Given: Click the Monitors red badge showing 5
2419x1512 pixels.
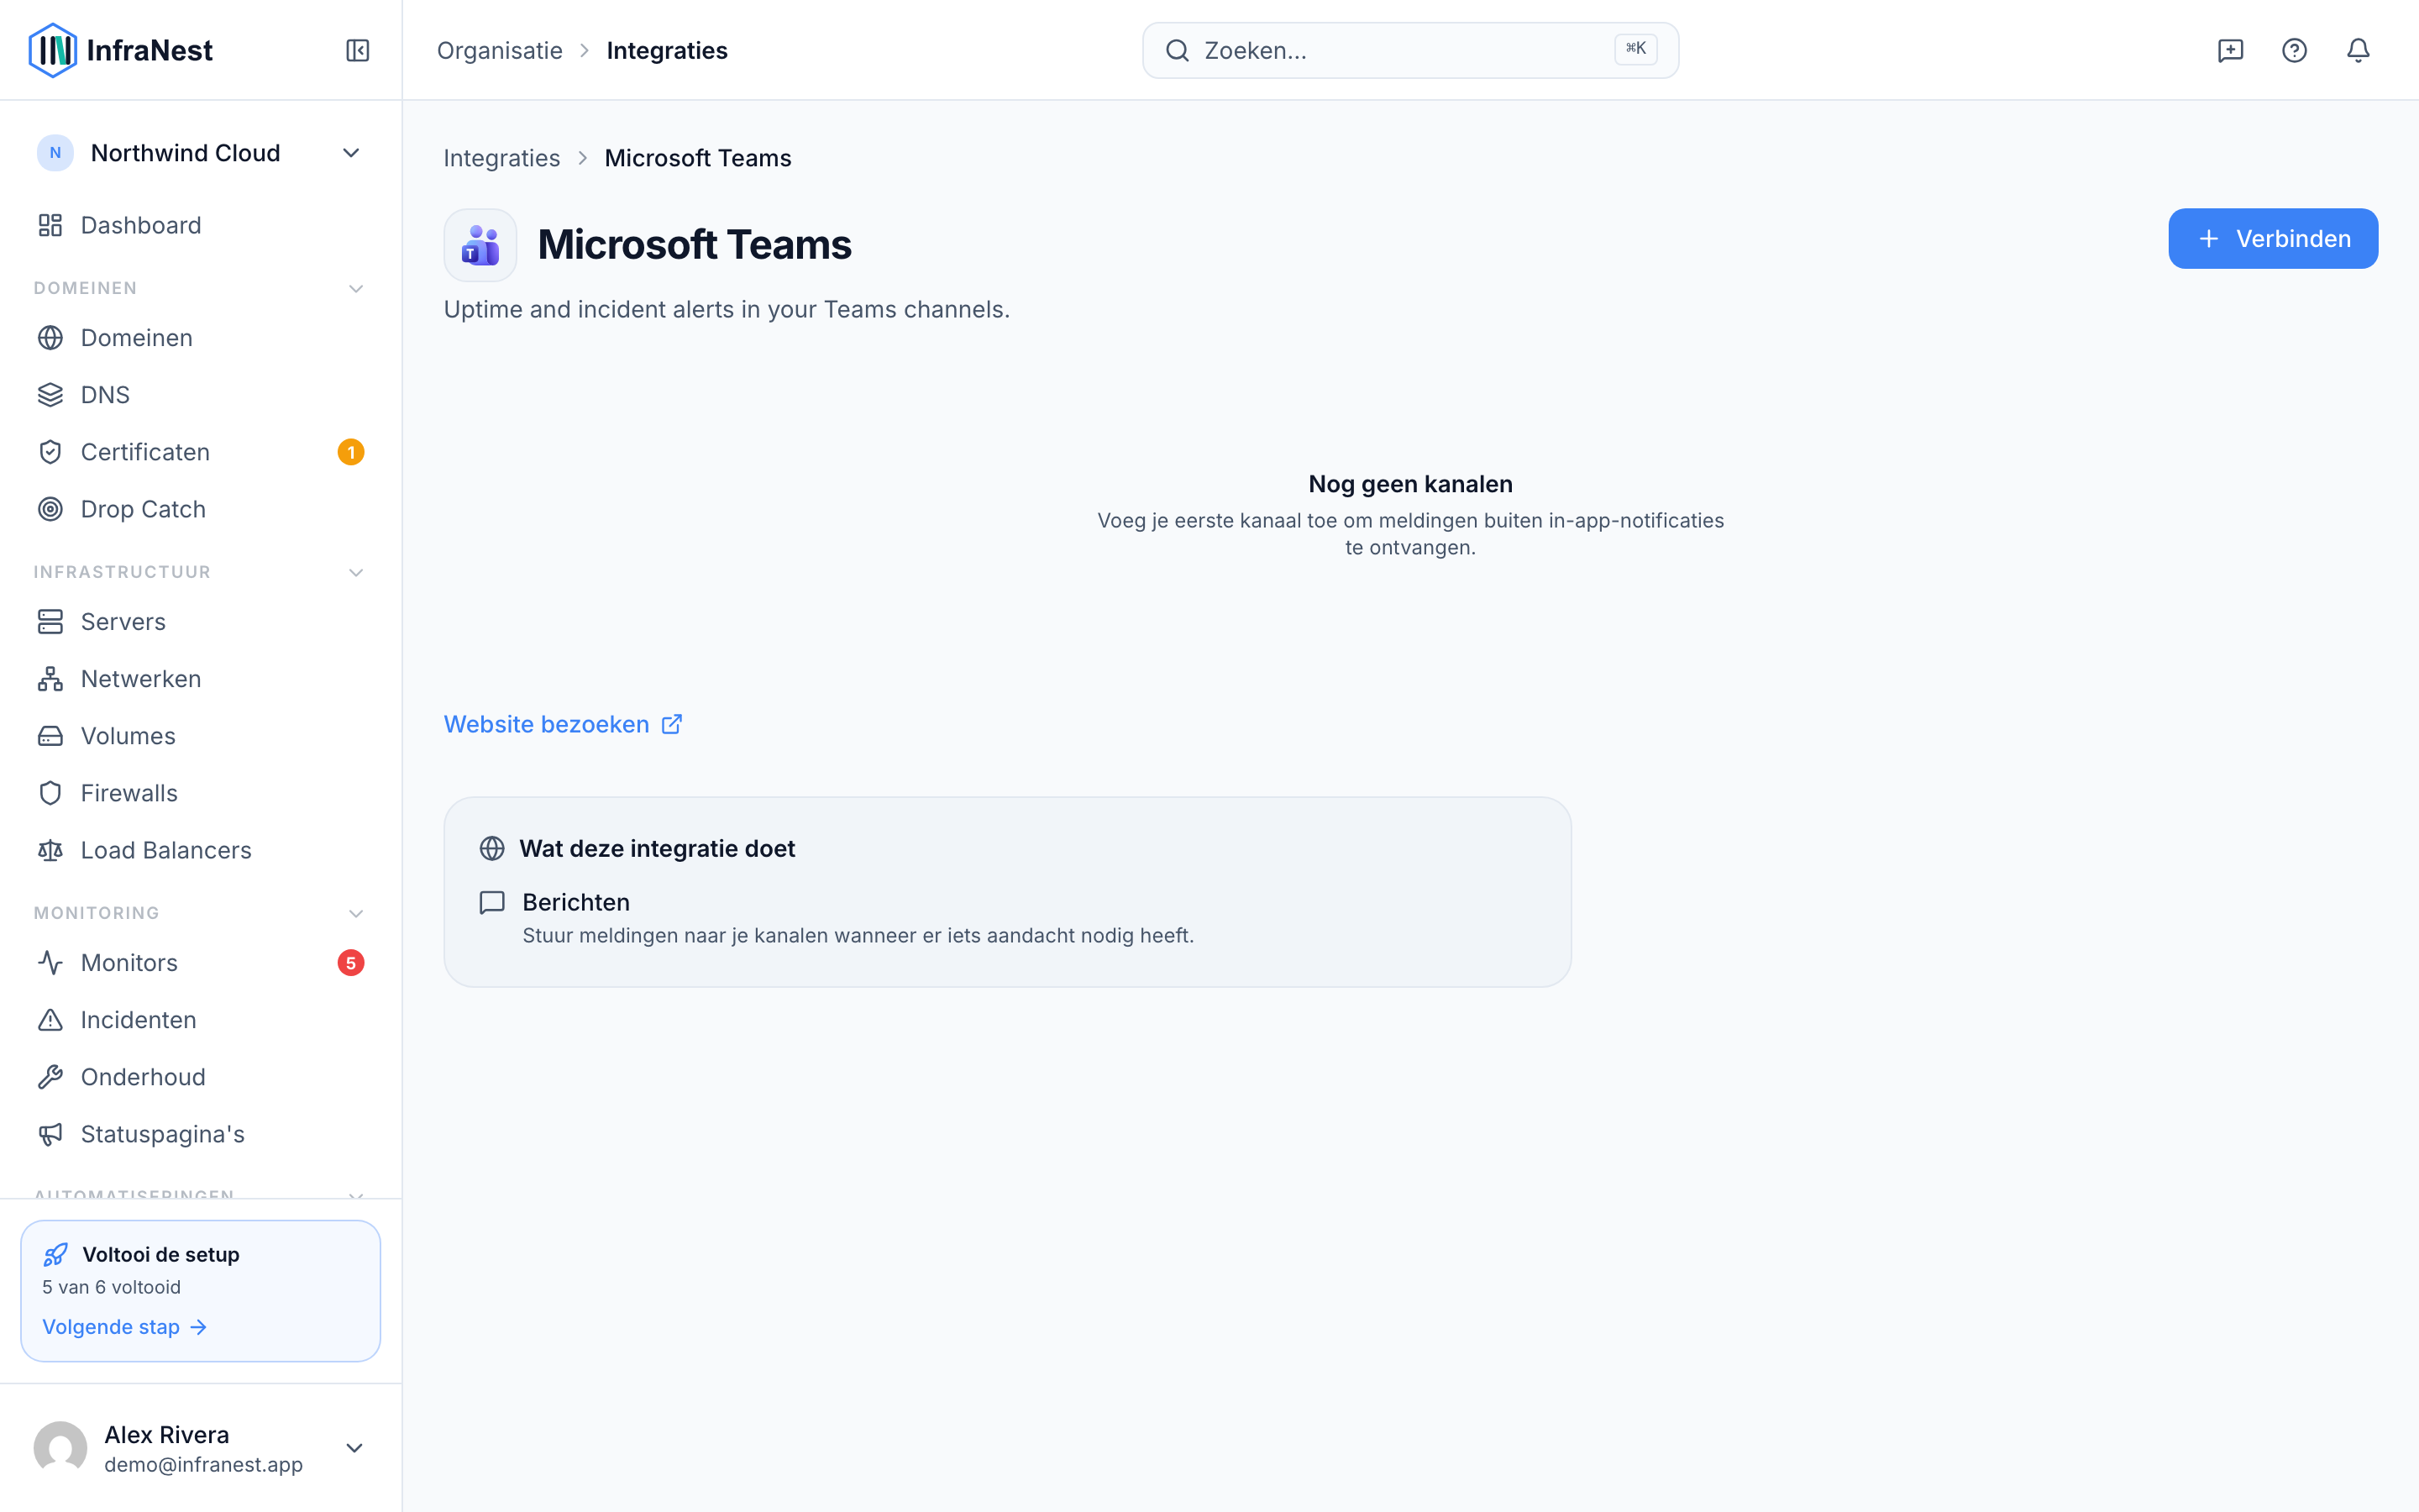Looking at the screenshot, I should (351, 963).
